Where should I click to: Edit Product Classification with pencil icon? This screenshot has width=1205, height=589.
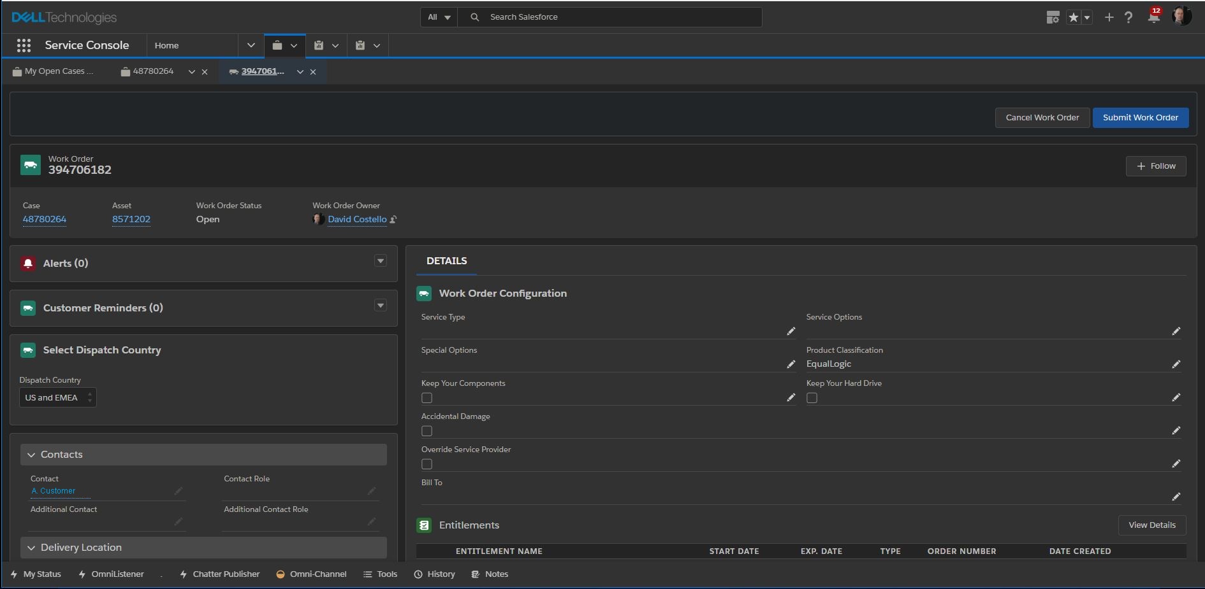1176,364
